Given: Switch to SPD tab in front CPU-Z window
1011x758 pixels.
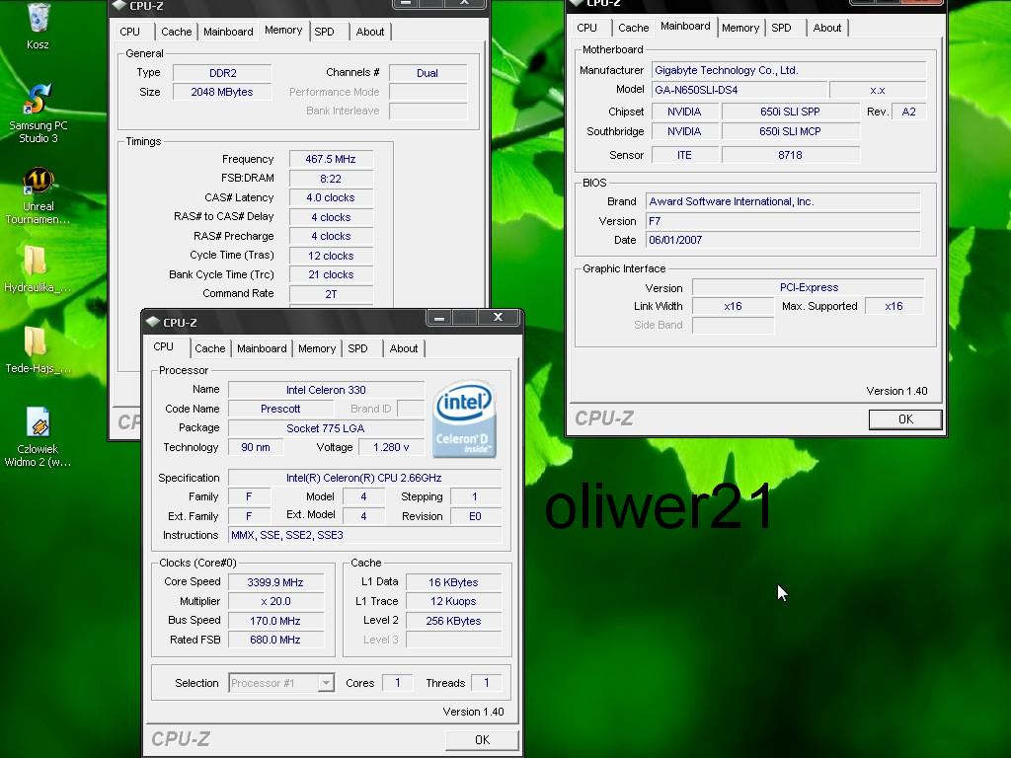Looking at the screenshot, I should [x=357, y=348].
